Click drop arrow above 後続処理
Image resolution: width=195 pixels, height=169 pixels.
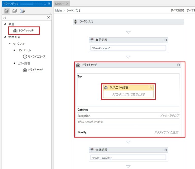click(128, 142)
